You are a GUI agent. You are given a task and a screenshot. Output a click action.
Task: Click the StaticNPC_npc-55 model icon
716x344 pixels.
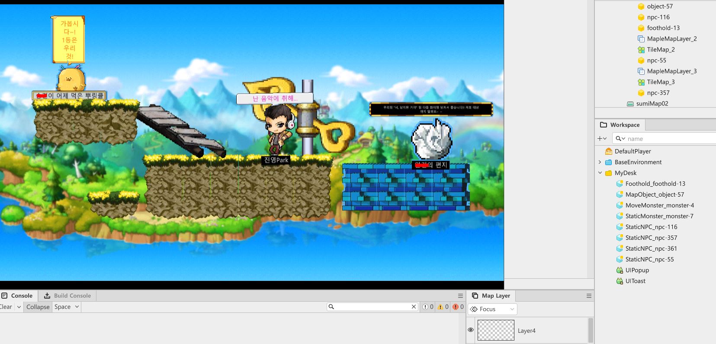(x=620, y=259)
